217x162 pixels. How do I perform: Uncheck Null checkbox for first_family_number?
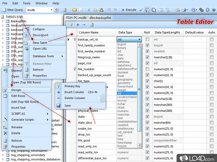(147, 45)
